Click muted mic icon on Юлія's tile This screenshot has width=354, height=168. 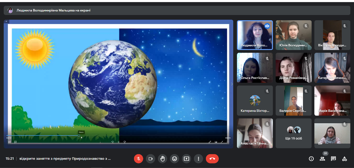point(306,26)
